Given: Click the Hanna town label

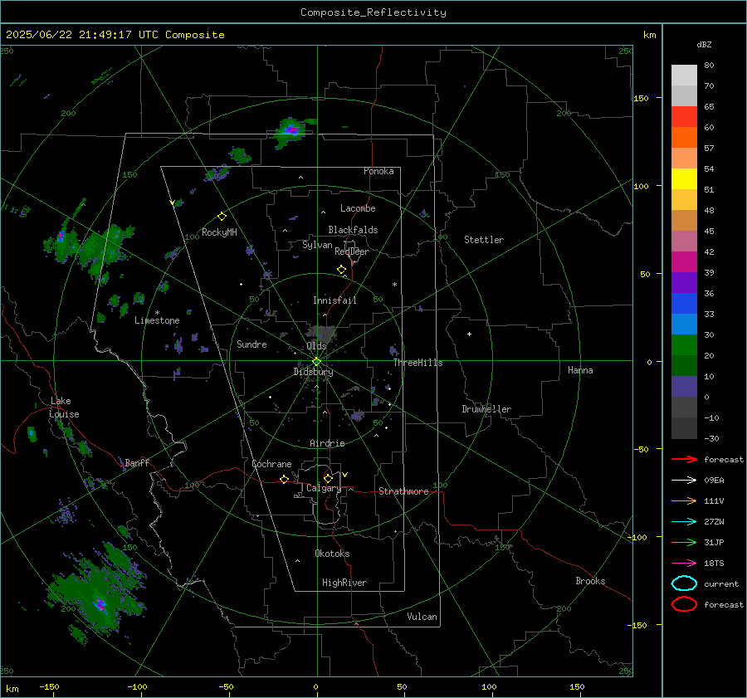Looking at the screenshot, I should tap(580, 370).
